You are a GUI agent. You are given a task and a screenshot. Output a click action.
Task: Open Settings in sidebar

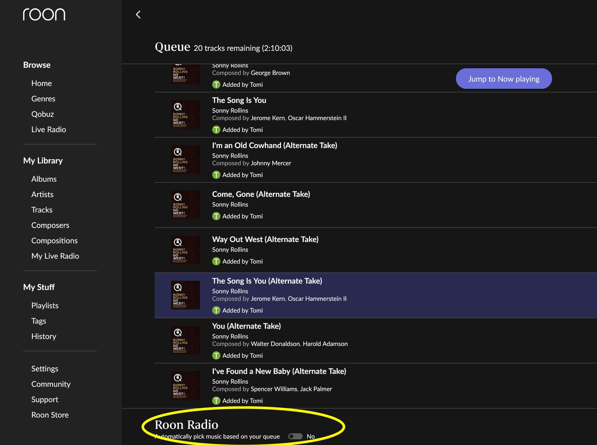click(45, 369)
